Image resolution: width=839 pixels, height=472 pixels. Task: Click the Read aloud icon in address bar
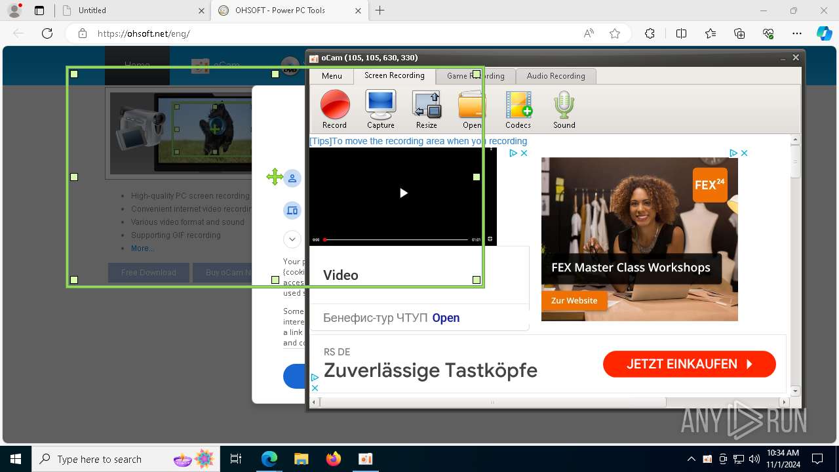pyautogui.click(x=589, y=33)
